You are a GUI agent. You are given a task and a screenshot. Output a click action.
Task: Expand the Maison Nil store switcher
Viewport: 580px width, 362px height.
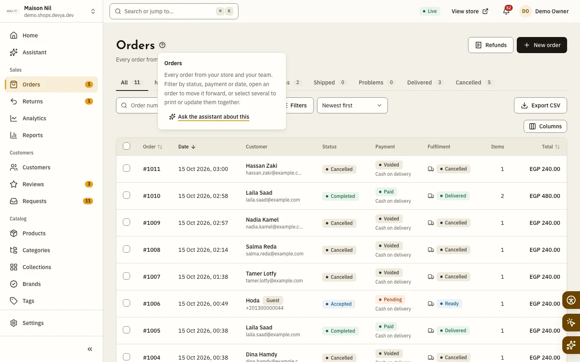pos(51,11)
